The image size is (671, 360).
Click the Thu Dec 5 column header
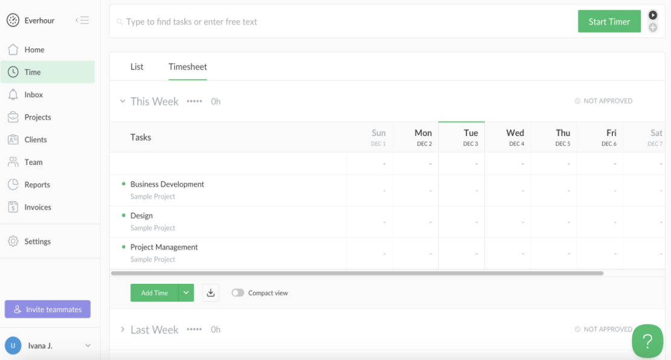coord(554,138)
